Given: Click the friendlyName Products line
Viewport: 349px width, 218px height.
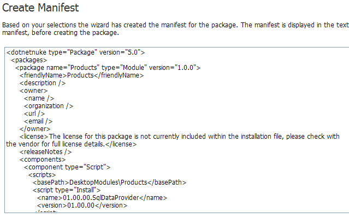Looking at the screenshot, I should pyautogui.click(x=81, y=75).
